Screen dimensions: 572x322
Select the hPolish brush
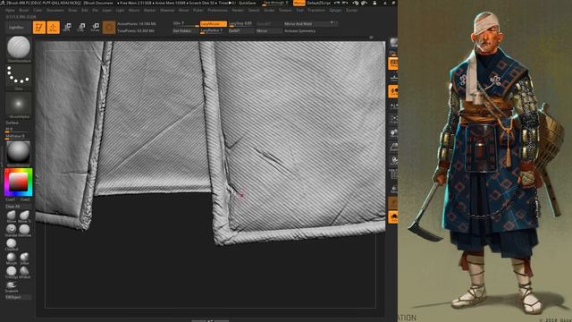[x=24, y=272]
